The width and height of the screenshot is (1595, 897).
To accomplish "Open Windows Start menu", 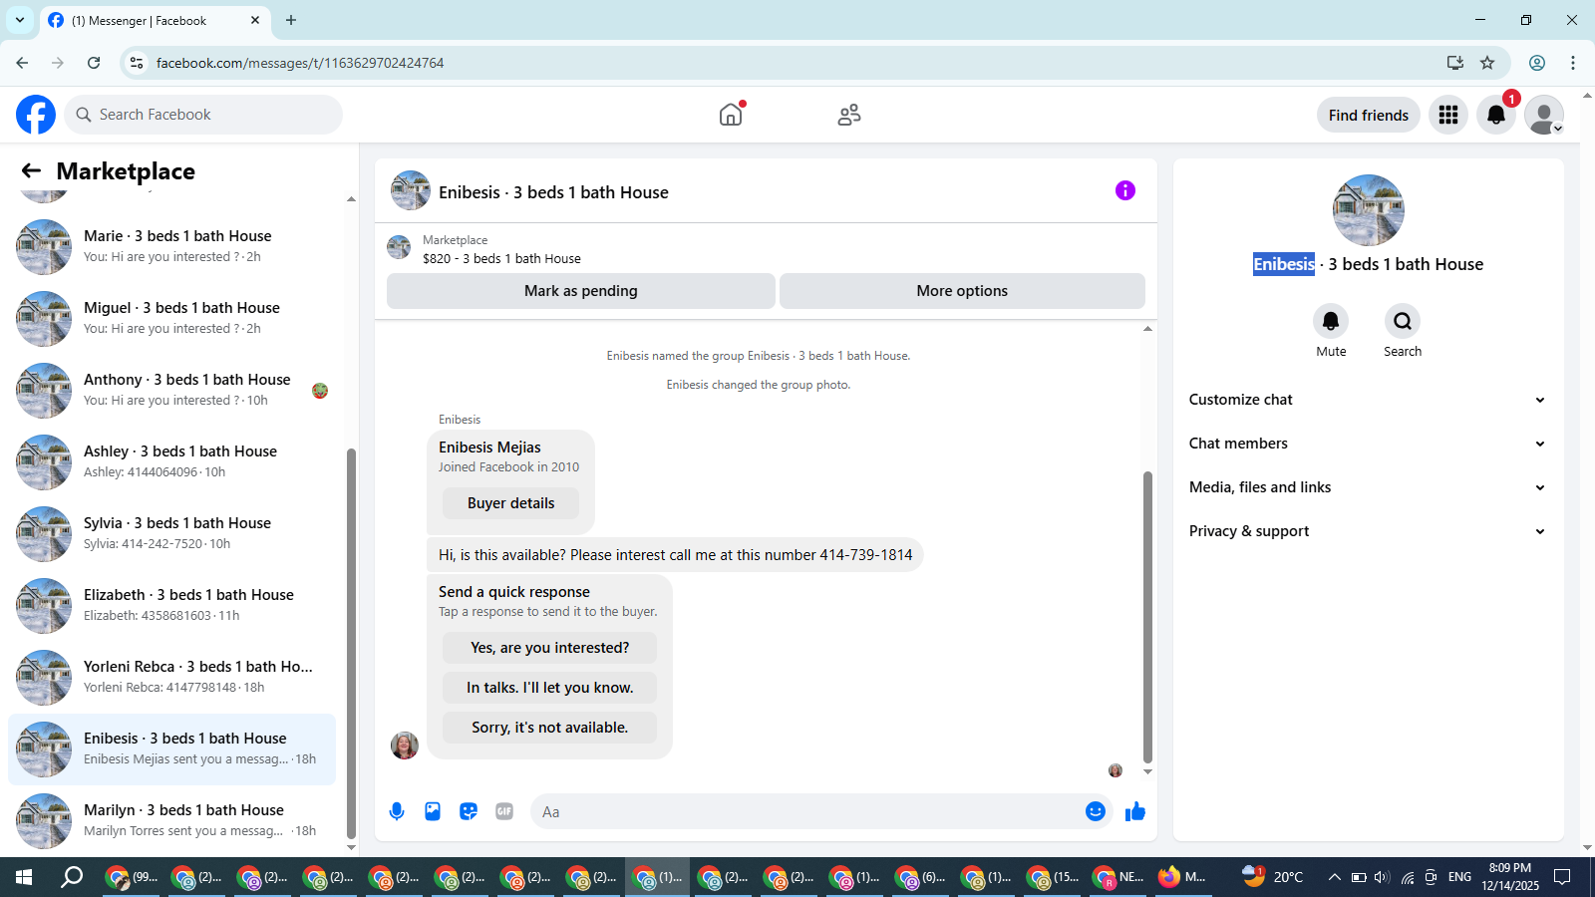I will 24,877.
